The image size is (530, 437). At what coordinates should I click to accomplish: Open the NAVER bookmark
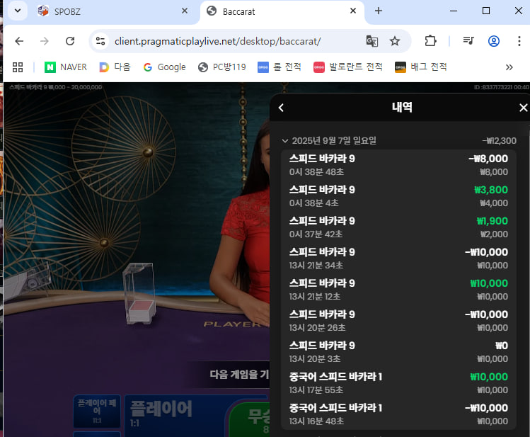point(66,67)
